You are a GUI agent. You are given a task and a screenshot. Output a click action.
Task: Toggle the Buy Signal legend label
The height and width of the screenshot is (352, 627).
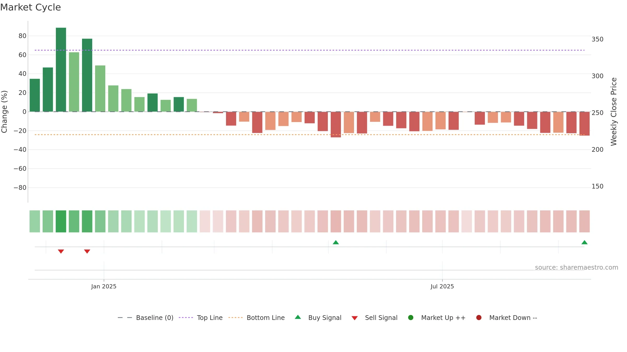click(x=325, y=318)
